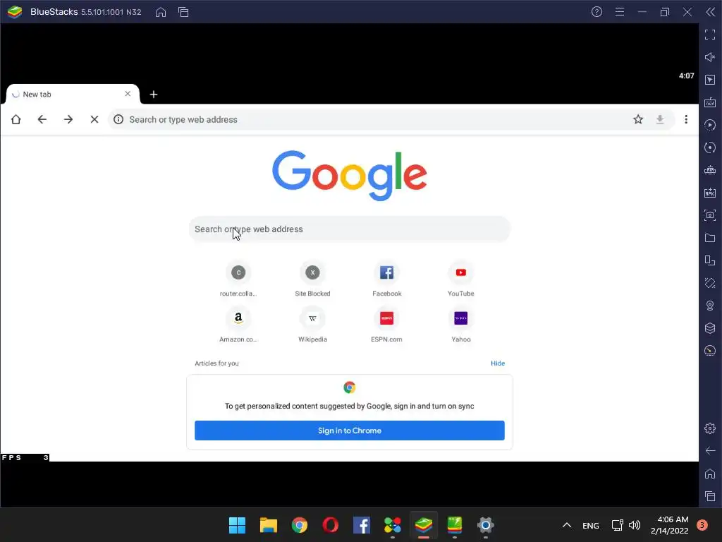Click the ENG language indicator
Image resolution: width=722 pixels, height=542 pixels.
[591, 525]
